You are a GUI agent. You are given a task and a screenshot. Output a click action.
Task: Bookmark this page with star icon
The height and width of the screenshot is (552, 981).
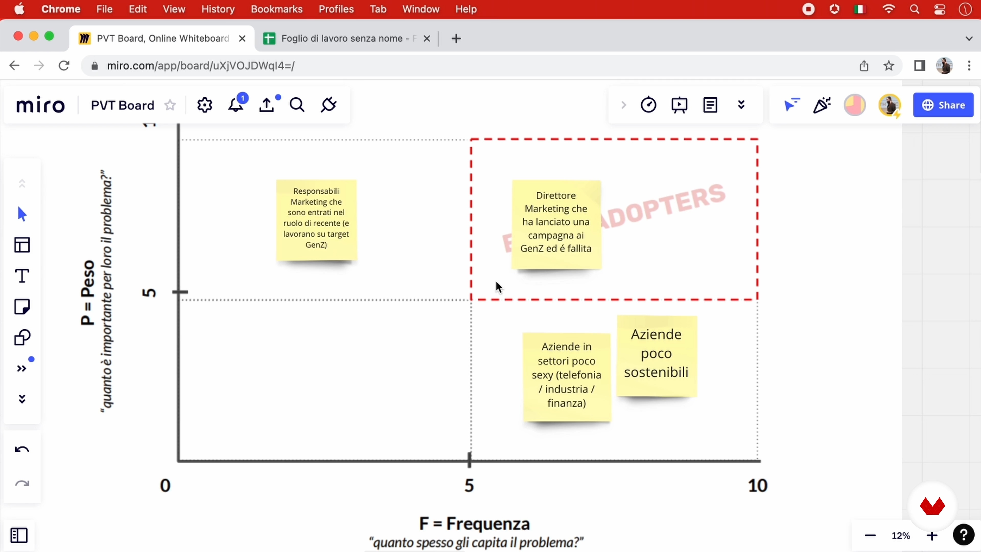(x=889, y=65)
